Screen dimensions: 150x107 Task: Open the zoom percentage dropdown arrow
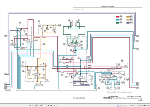pos(137,105)
